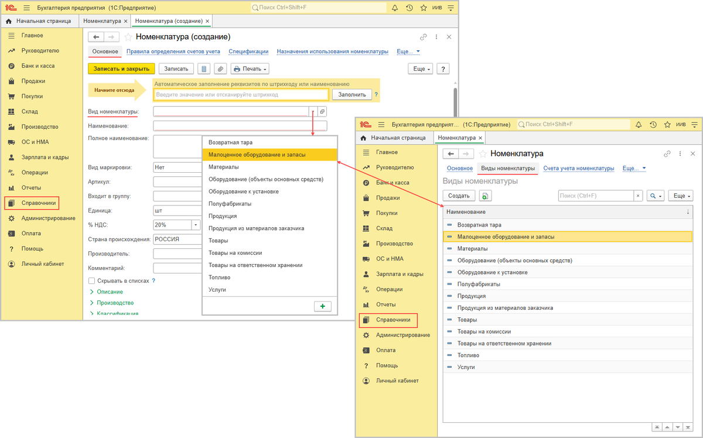Clear the search field with x button
This screenshot has height=438, width=703.
638,196
